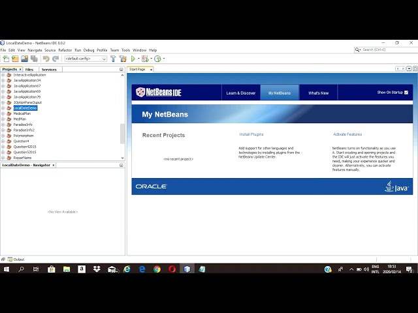Click the projects list scroll-down arrow
The image size is (418, 313).
pyautogui.click(x=122, y=158)
